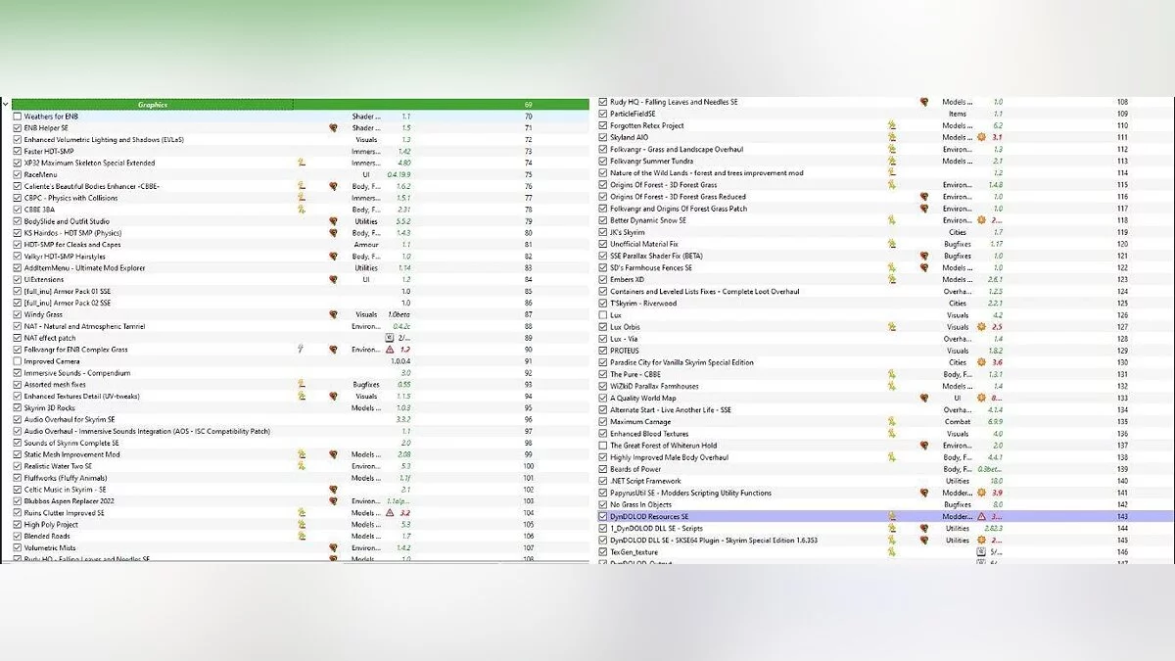This screenshot has width=1175, height=661.
Task: Click update gear icon on Lux Orbis row
Action: point(982,327)
